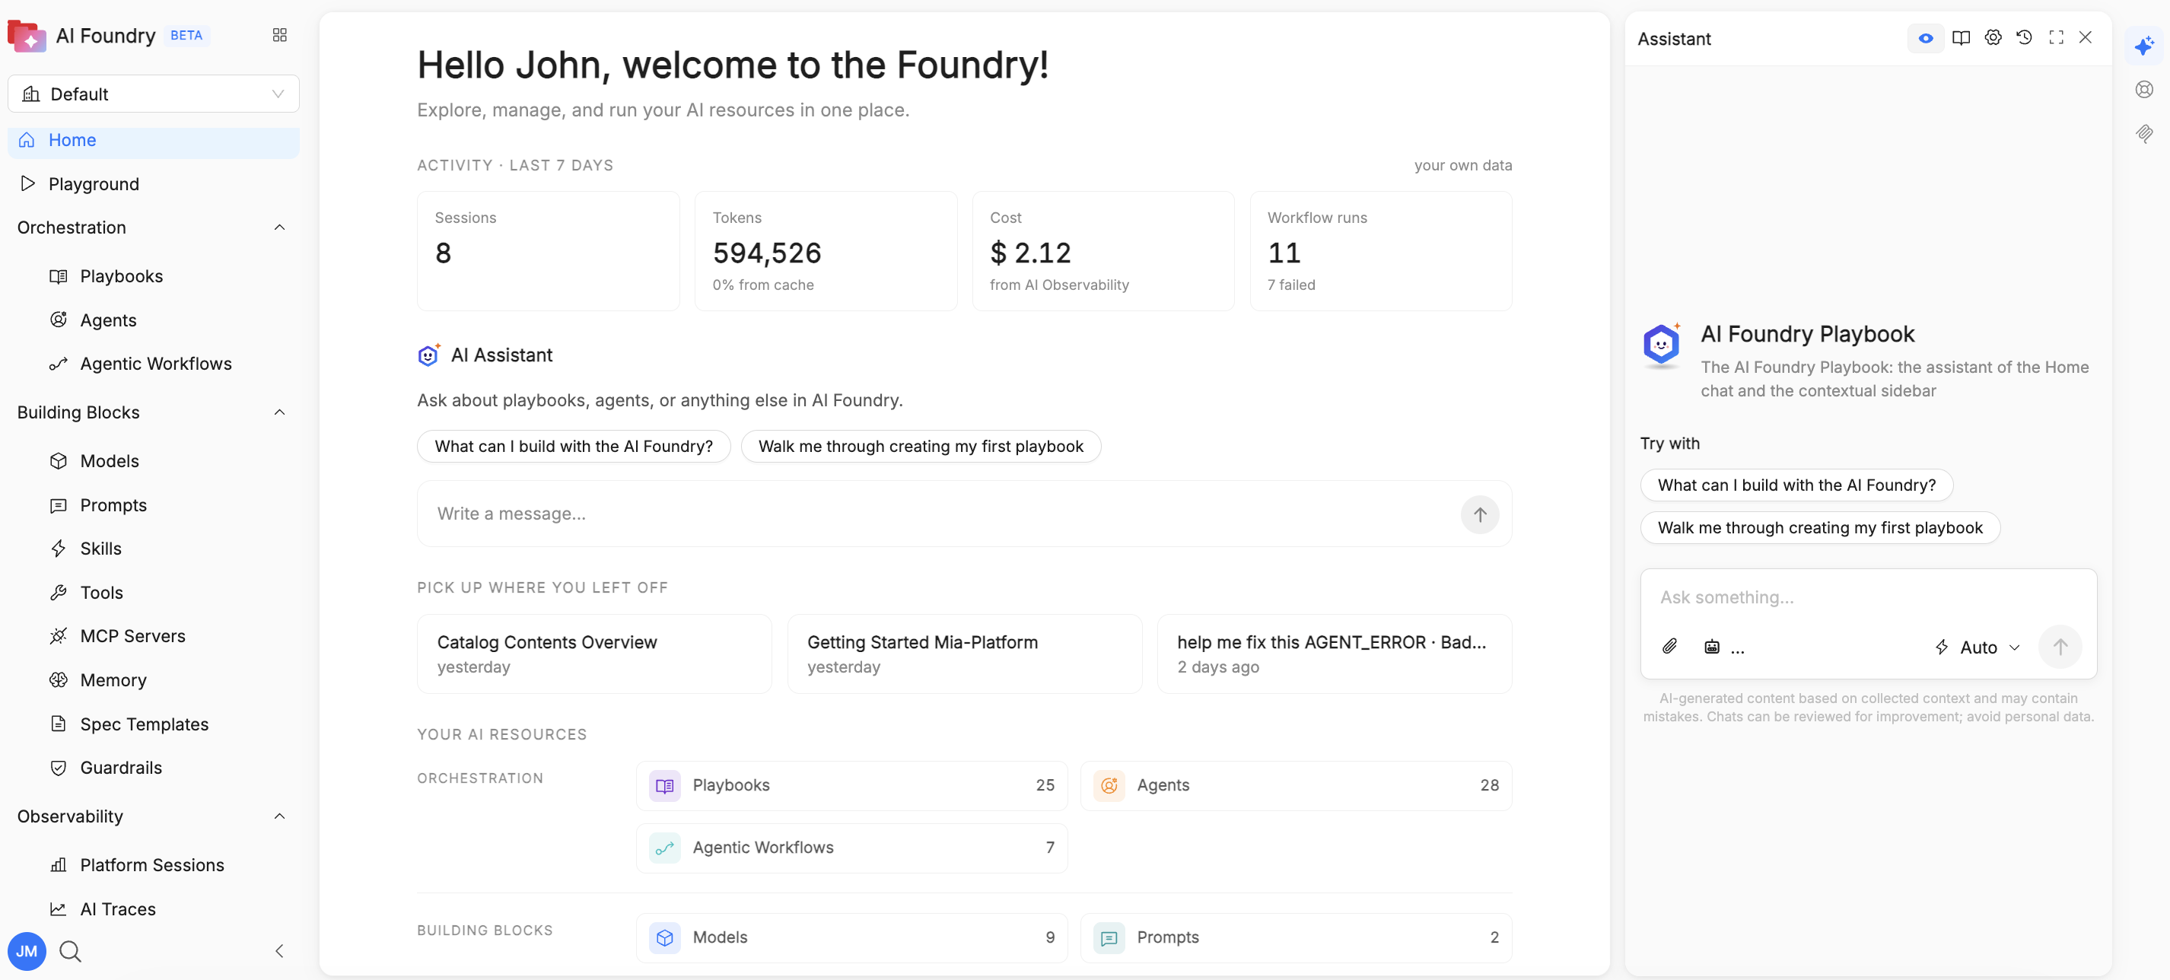The image size is (2170, 980).
Task: Click Assistant panel 'Walk me through' suggestion
Action: click(x=1819, y=527)
